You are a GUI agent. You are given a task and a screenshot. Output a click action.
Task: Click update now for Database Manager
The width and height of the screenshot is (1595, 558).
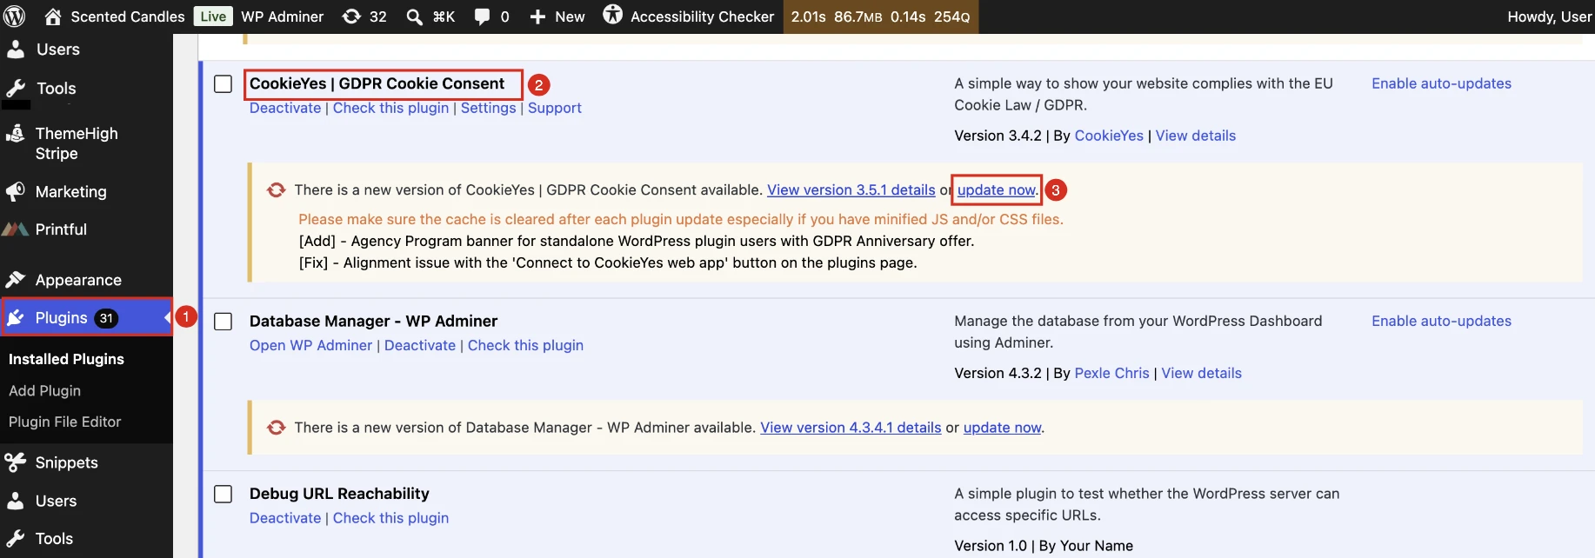point(1002,428)
